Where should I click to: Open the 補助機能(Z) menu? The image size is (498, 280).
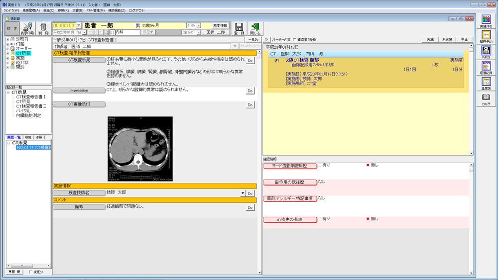point(117,10)
